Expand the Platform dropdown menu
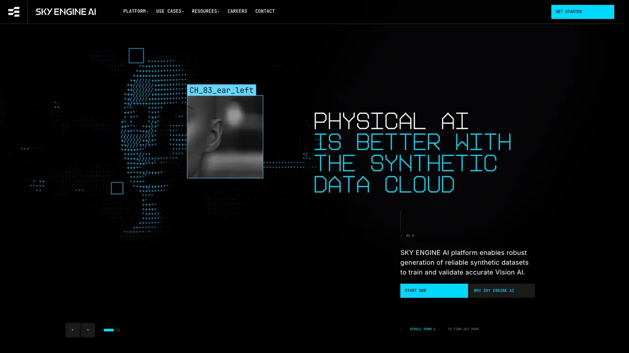629x353 pixels. pyautogui.click(x=136, y=11)
